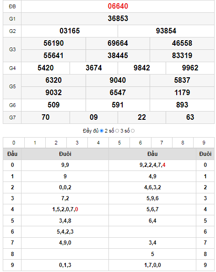Image resolution: width=216 pixels, height=272 pixels.
Task: Select the "2 số" radio option
Action: 117,131
